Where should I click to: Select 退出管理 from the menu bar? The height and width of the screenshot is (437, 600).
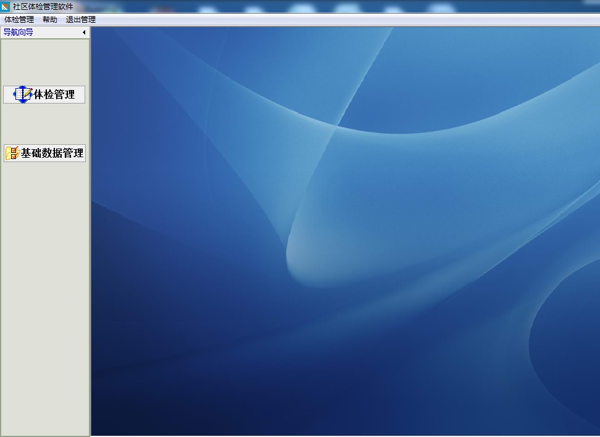[81, 20]
